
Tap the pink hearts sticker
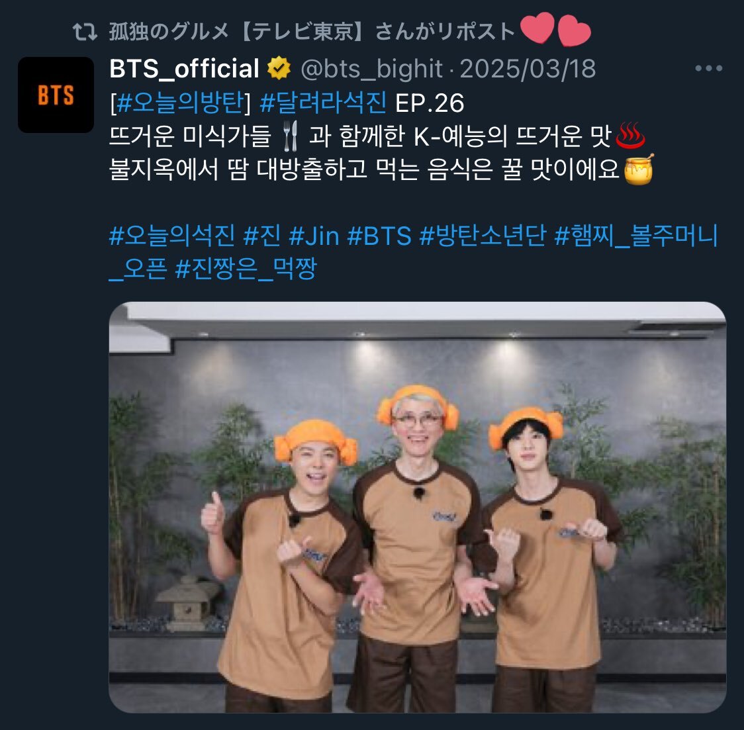tap(555, 29)
